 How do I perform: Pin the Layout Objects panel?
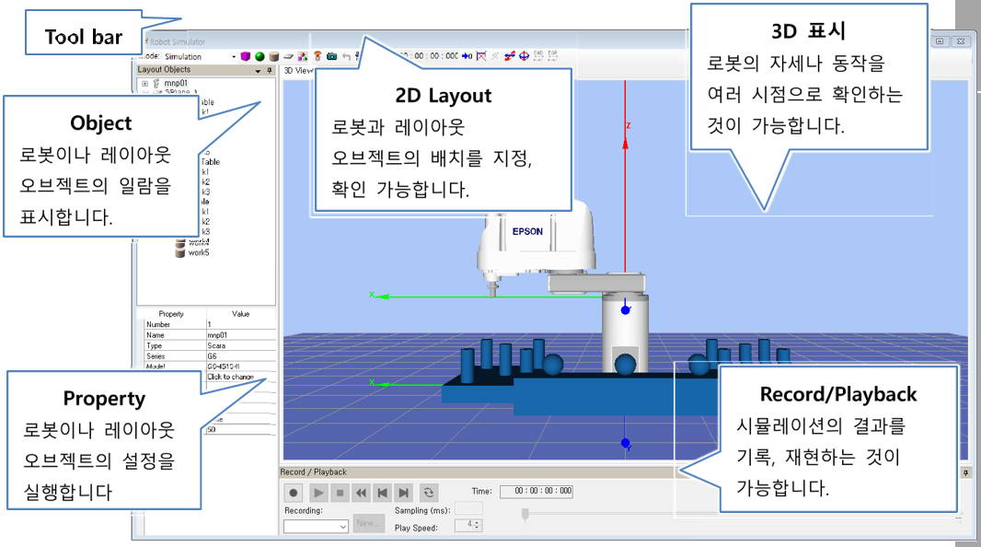click(270, 71)
